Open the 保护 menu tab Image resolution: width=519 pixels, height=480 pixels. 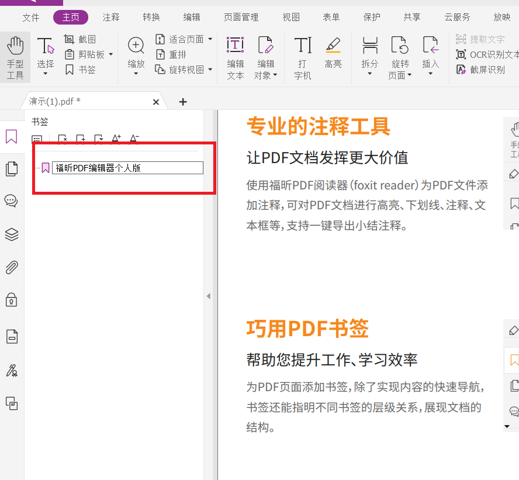coord(372,17)
